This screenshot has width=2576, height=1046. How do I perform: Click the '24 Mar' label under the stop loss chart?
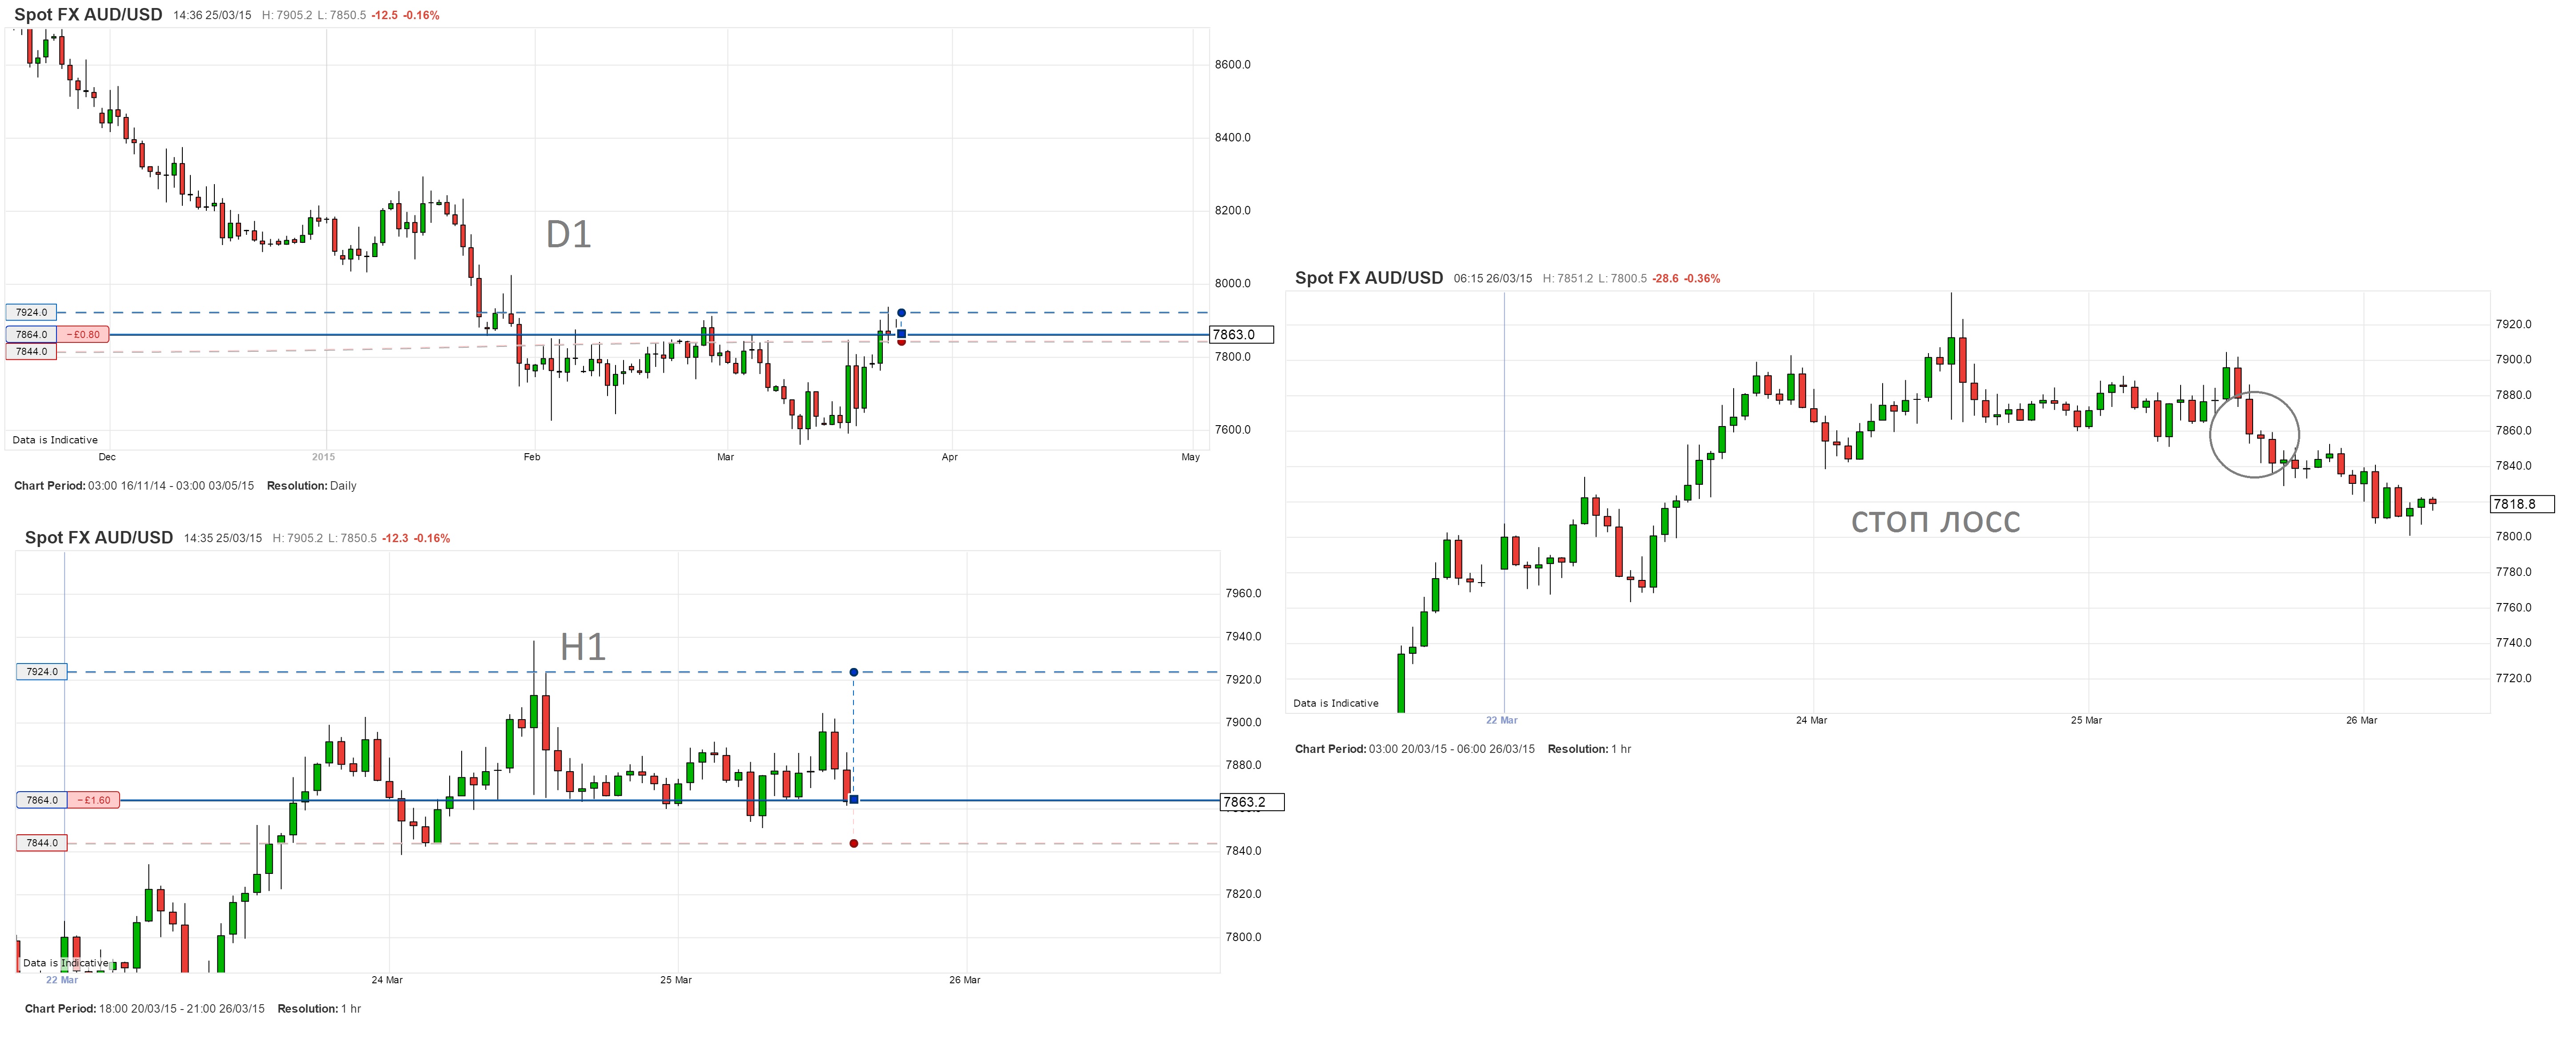point(1811,721)
